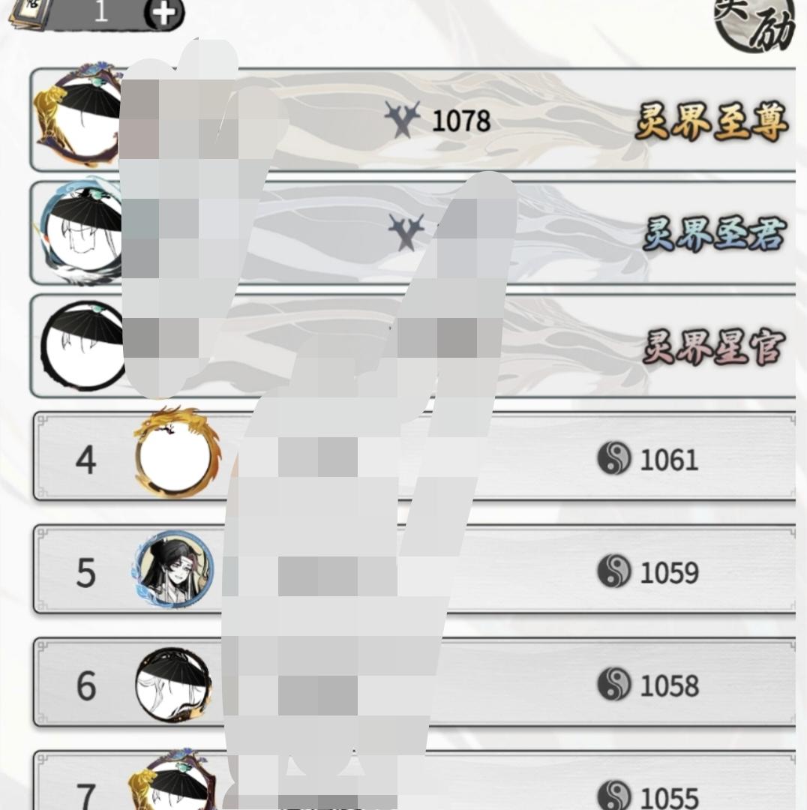The width and height of the screenshot is (807, 810).
Task: Open the 奖励 rewards ink-circle button
Action: point(754,21)
